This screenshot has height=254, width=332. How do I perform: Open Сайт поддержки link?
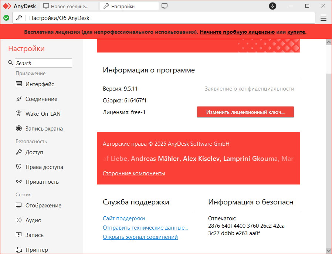123,219
